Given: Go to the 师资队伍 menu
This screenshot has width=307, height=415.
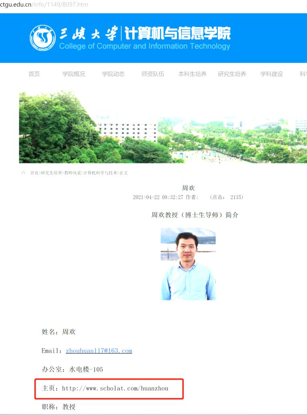Looking at the screenshot, I should coord(153,74).
